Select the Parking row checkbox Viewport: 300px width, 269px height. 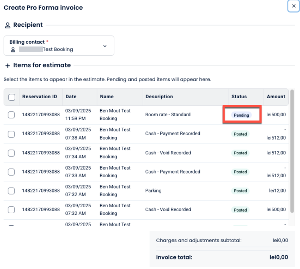tap(12, 191)
